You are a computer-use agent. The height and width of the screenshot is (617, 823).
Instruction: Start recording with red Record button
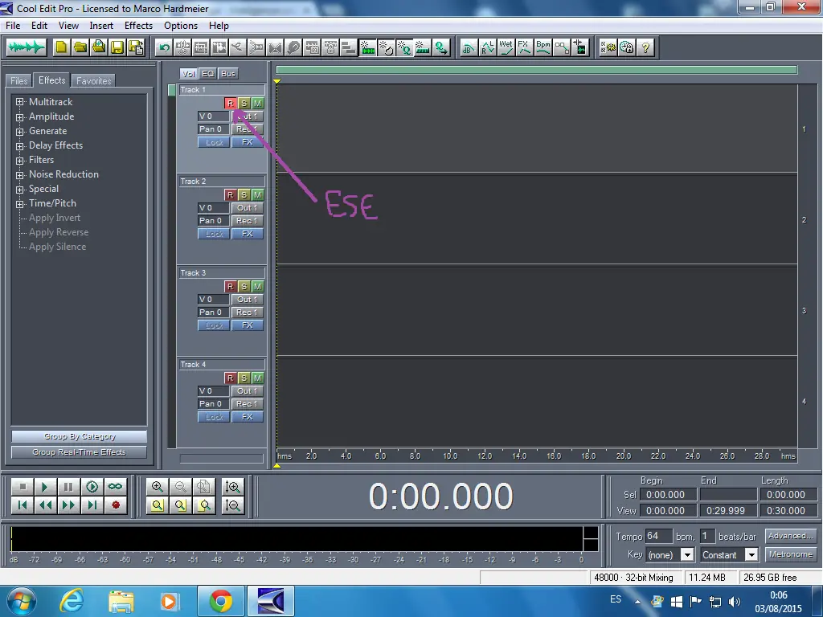click(x=115, y=505)
